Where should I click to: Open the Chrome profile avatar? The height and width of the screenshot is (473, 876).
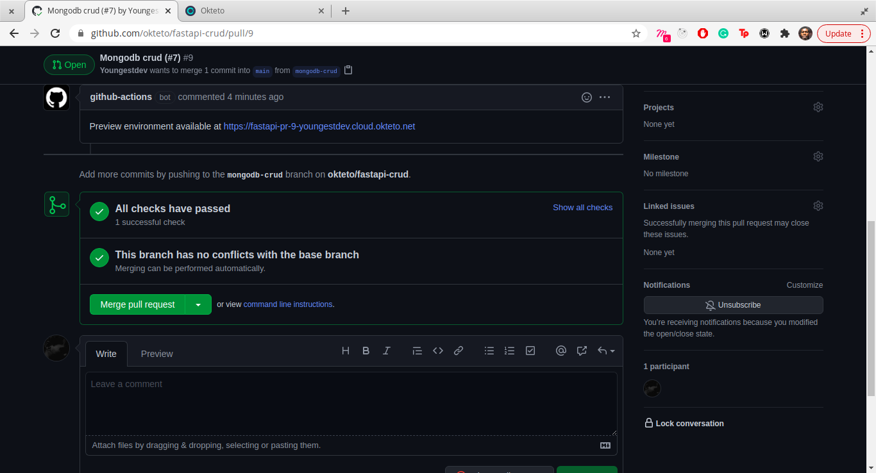805,33
